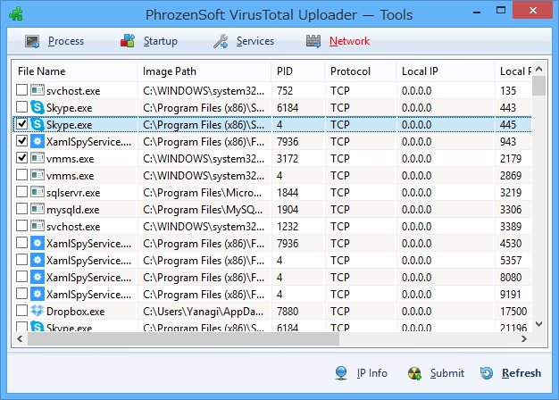Click the Dropbox.exe box icon
Viewport: 559px width, 400px height.
coord(38,312)
